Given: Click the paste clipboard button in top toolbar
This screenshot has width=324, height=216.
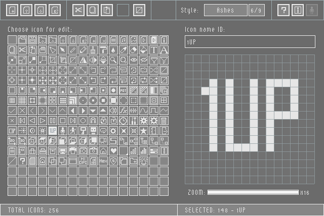Looking at the screenshot, I should (x=107, y=10).
